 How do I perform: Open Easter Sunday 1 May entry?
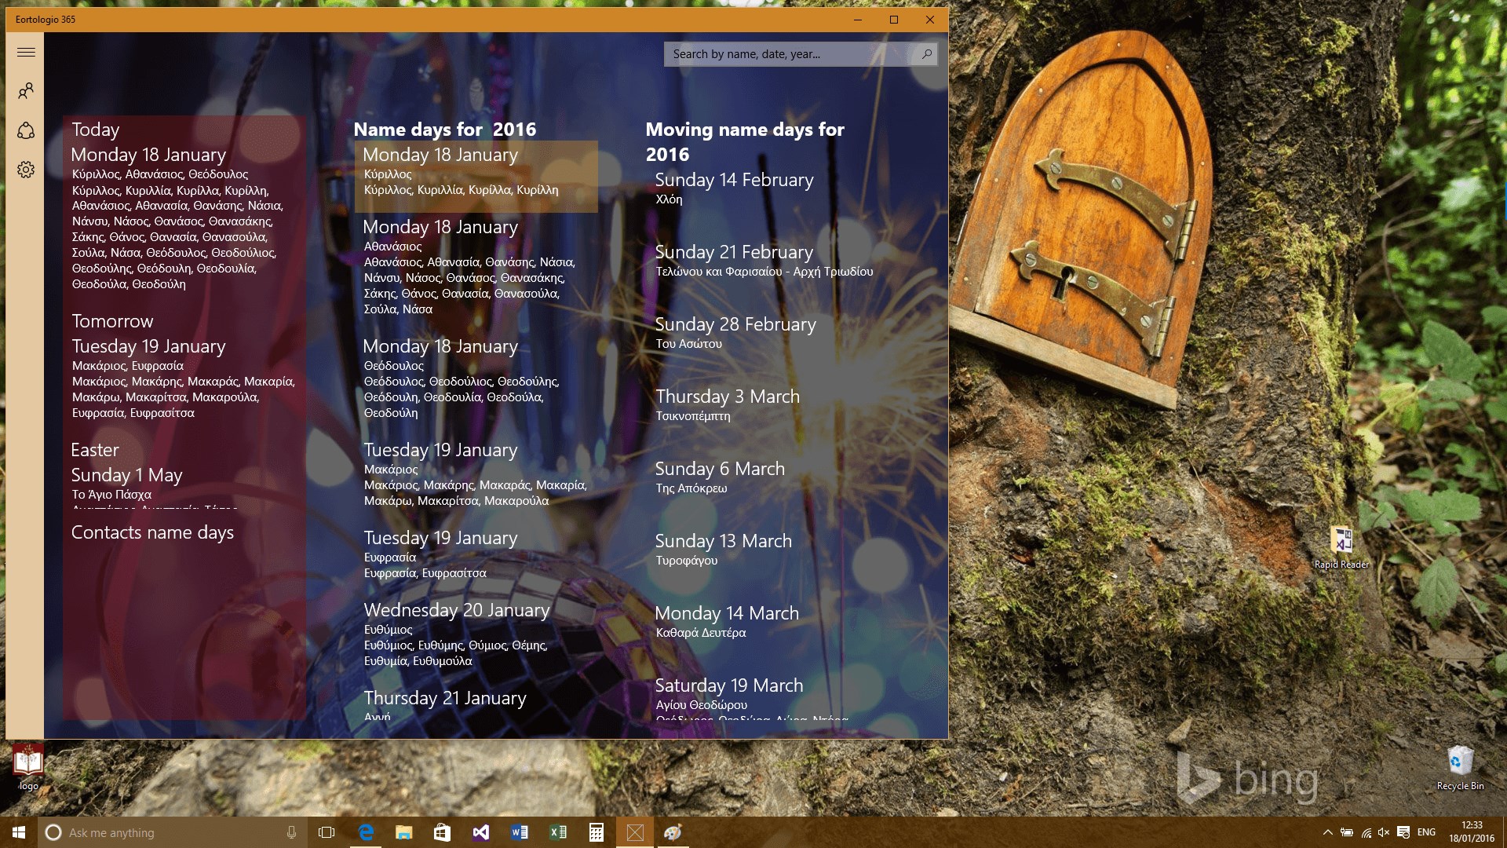126,475
